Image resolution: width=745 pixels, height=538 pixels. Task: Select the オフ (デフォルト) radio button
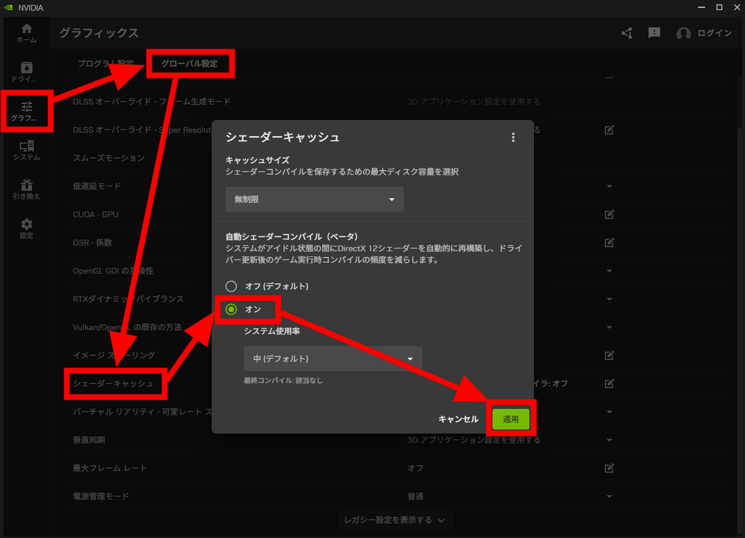231,286
